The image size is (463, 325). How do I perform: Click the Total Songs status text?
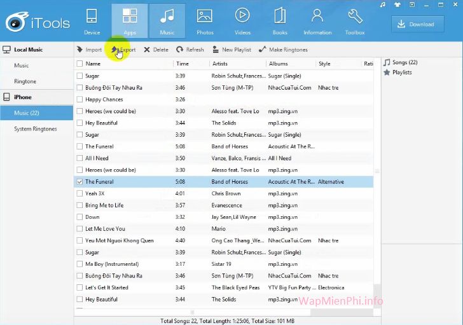coord(228,321)
